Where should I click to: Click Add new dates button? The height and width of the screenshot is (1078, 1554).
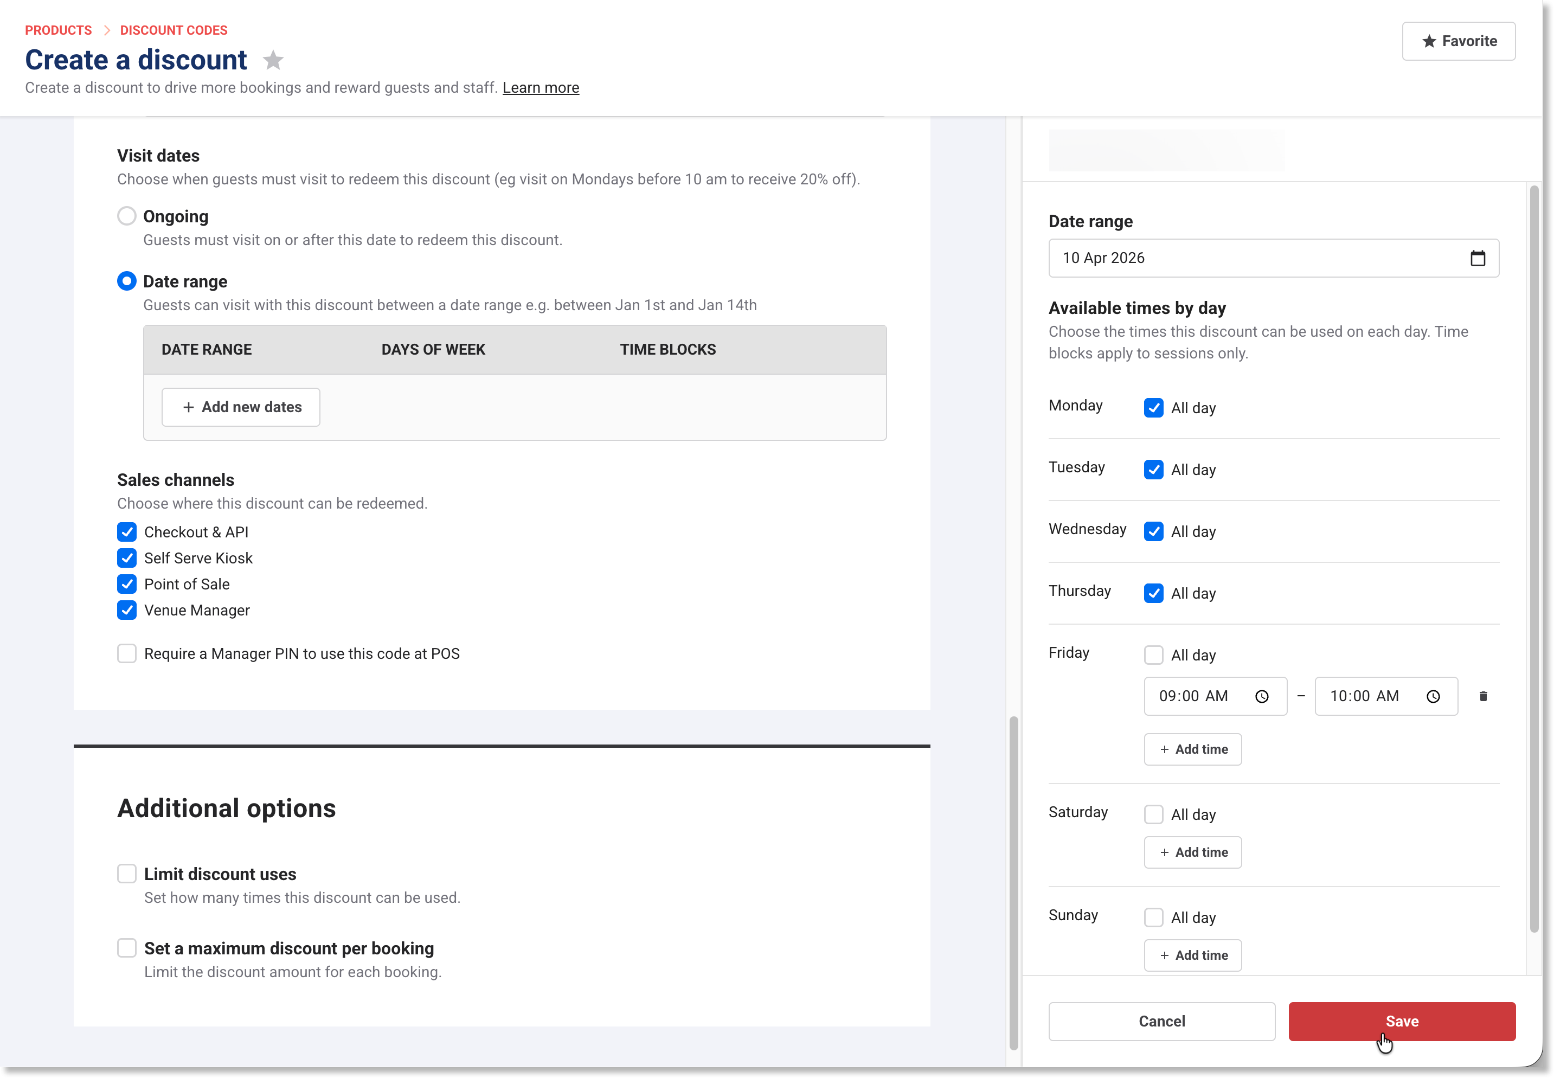[x=240, y=407]
